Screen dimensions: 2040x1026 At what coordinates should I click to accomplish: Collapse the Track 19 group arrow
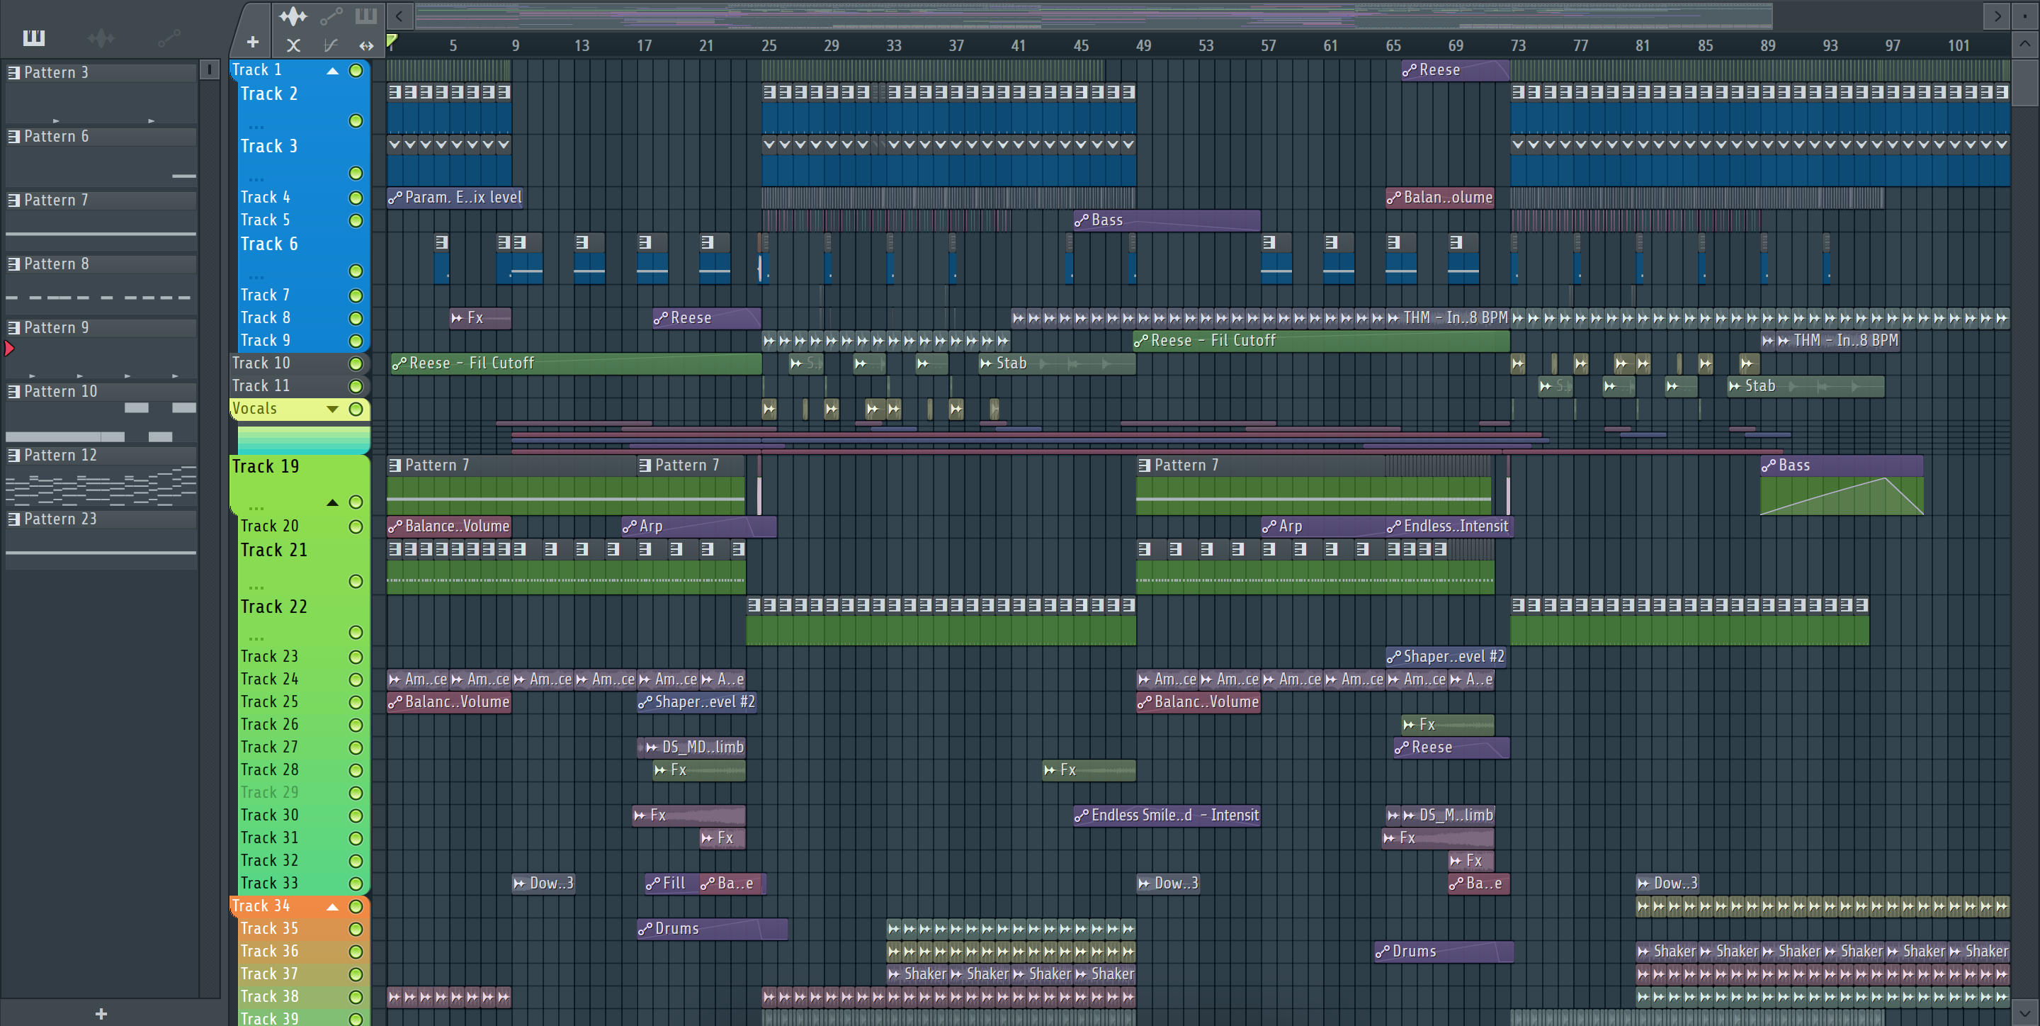pyautogui.click(x=333, y=502)
